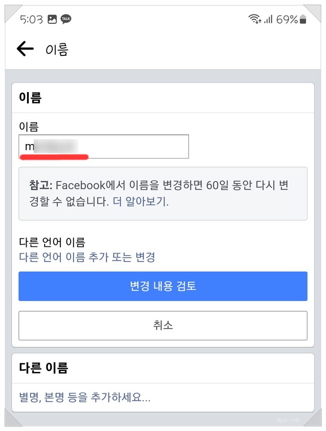Tap the image notification icon in status bar
Screen dimensions: 326x431
point(52,19)
